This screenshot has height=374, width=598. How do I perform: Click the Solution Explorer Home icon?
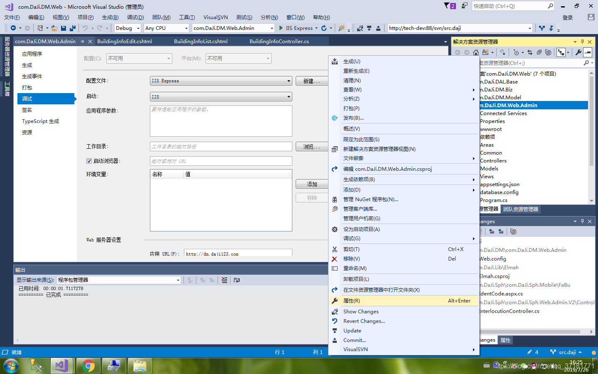tap(476, 52)
